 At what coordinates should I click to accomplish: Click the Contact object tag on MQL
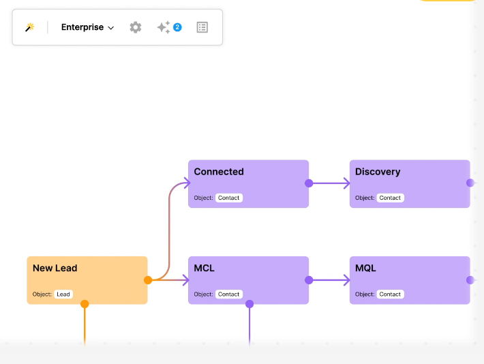390,294
